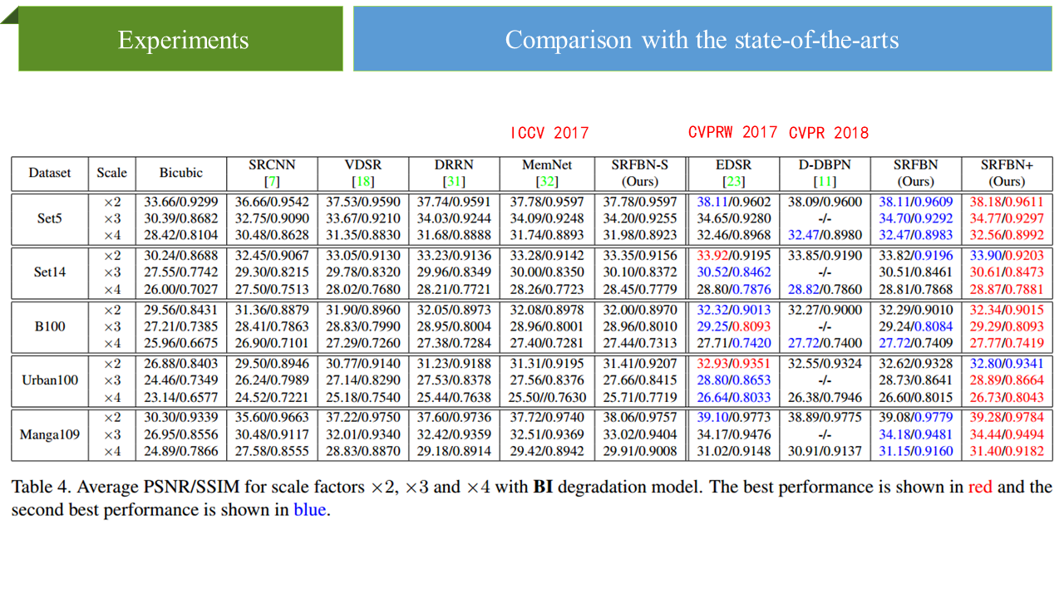Click the bold BI in Table 4 caption
Image resolution: width=1064 pixels, height=598 pixels.
point(542,487)
